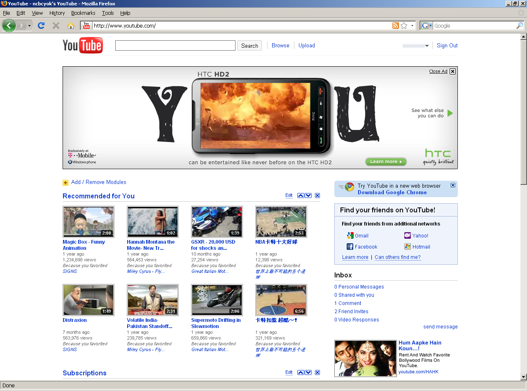
Task: Open 'Can others find me?' link
Action: click(398, 257)
